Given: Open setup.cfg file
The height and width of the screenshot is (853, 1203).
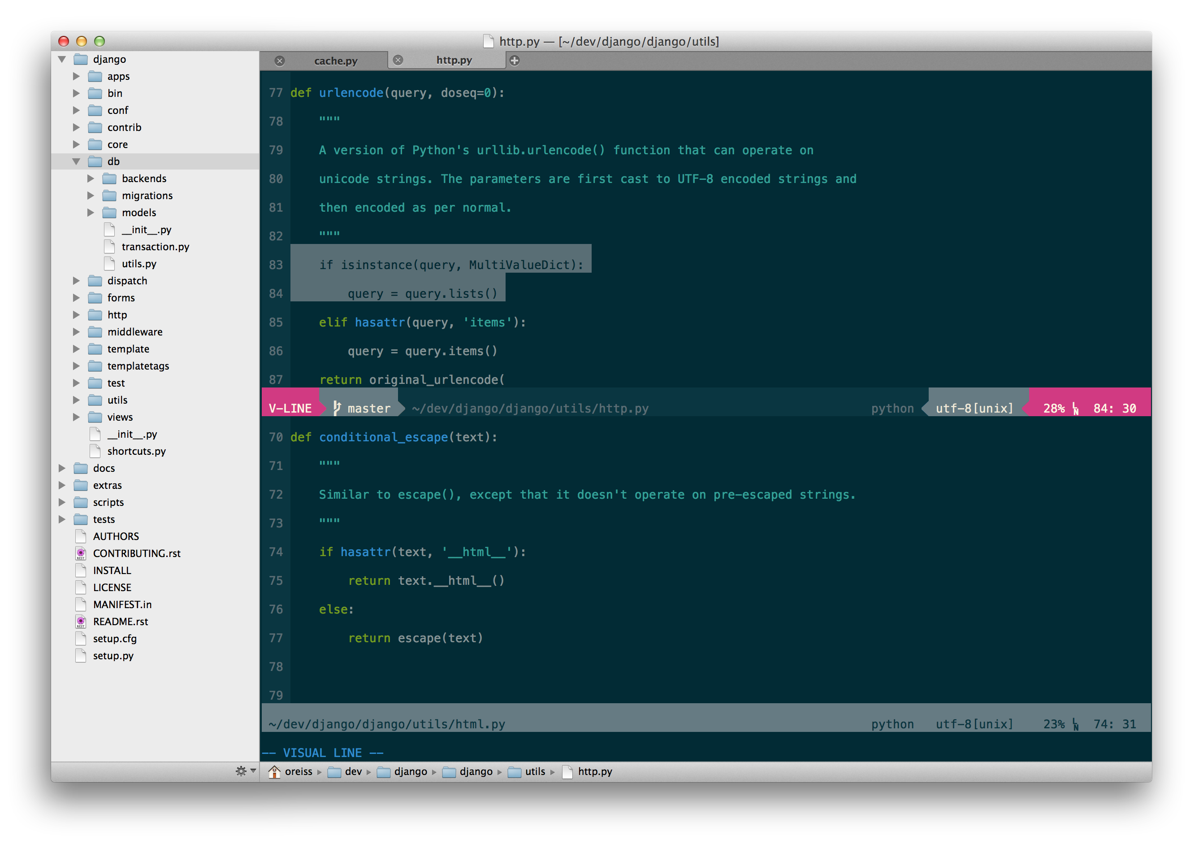Looking at the screenshot, I should pos(114,639).
